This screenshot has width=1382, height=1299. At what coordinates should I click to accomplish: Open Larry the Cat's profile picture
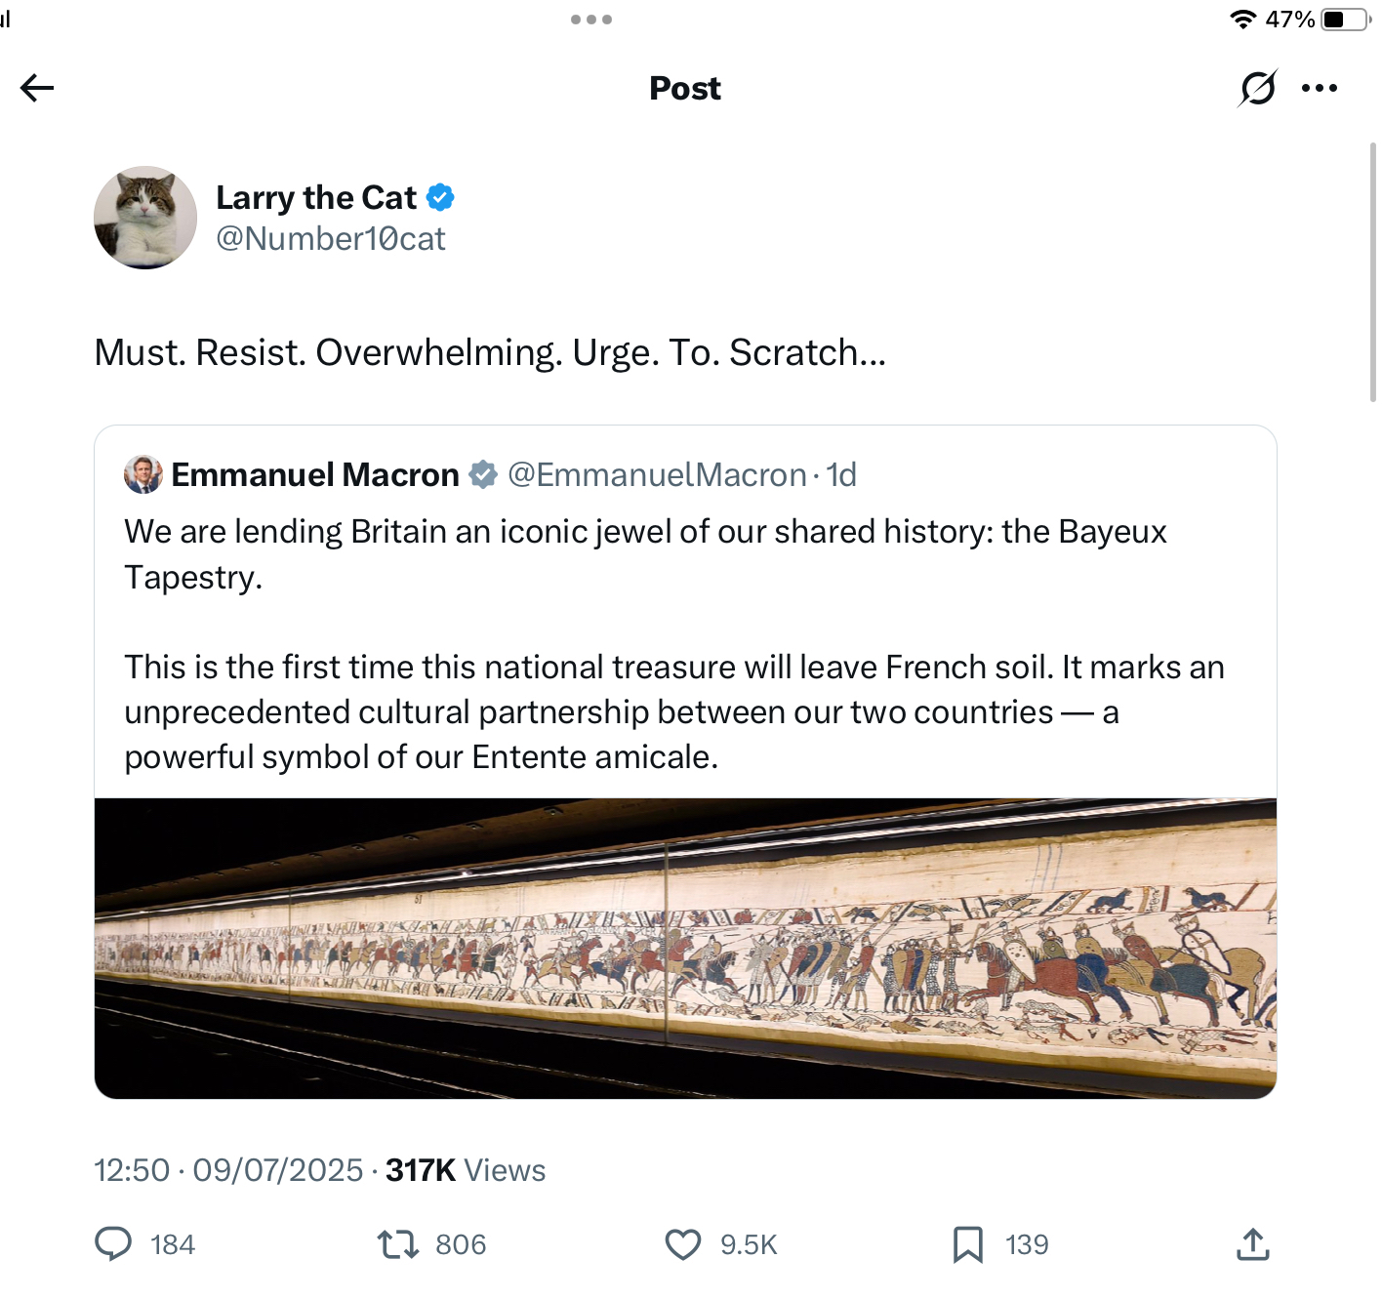(145, 218)
